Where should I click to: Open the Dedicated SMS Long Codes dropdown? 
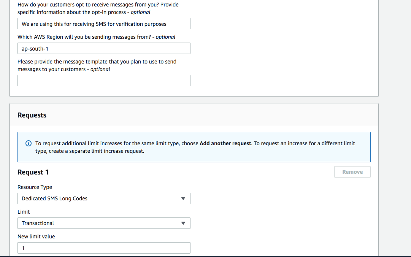point(104,198)
